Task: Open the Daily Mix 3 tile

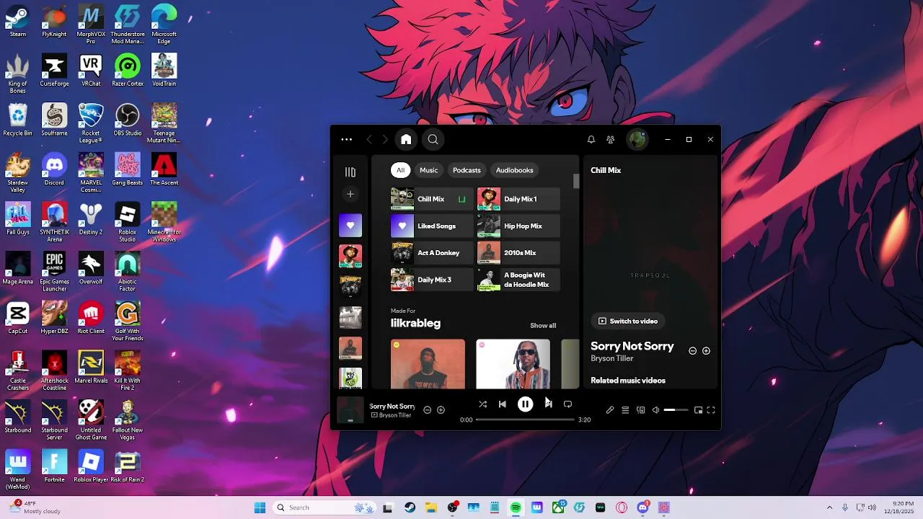Action: click(x=432, y=280)
